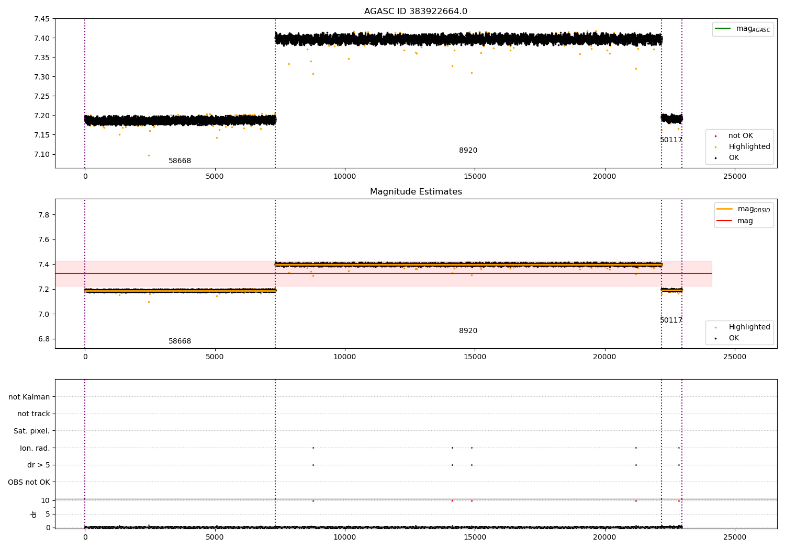Click the 7.2 tick on middle plot y-axis

tap(44, 289)
